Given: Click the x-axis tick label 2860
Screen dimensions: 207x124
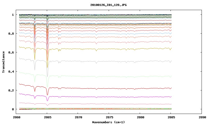Looking at the screenshot, I should [x=17, y=117].
